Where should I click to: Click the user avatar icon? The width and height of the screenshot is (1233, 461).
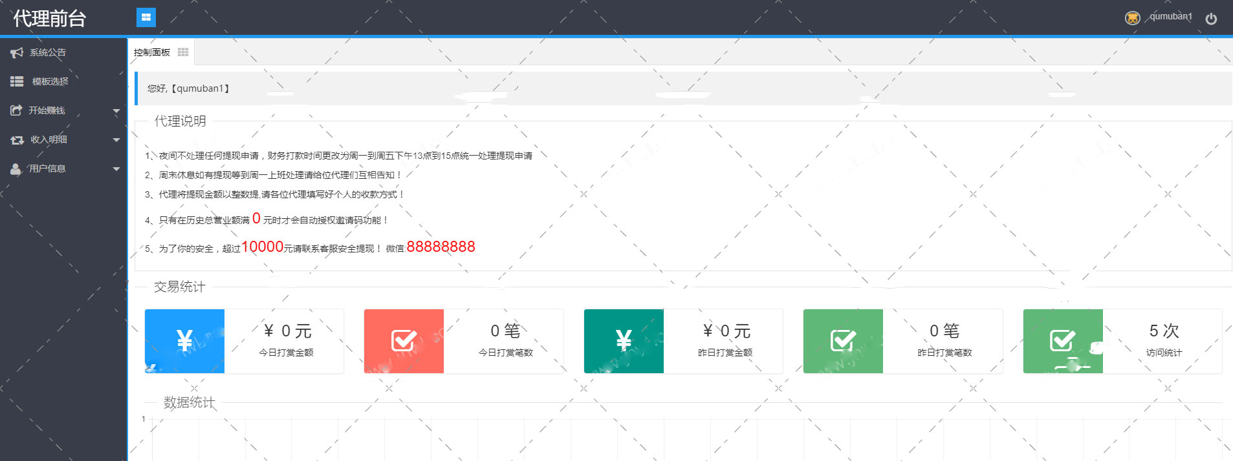(1132, 18)
